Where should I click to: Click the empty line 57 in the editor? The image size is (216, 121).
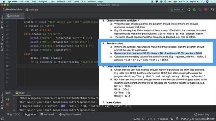point(58,66)
